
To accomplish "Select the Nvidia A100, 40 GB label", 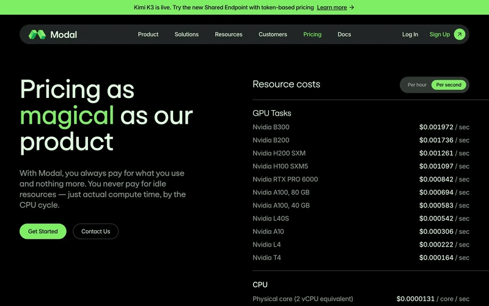I will pos(281,206).
